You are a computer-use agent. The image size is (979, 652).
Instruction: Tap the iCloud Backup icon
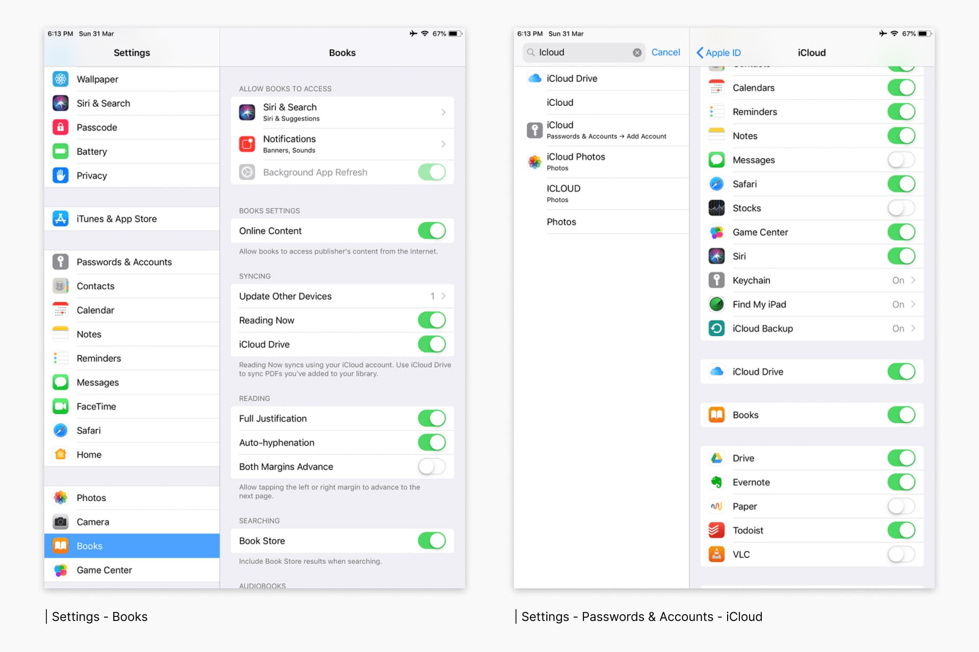click(716, 329)
